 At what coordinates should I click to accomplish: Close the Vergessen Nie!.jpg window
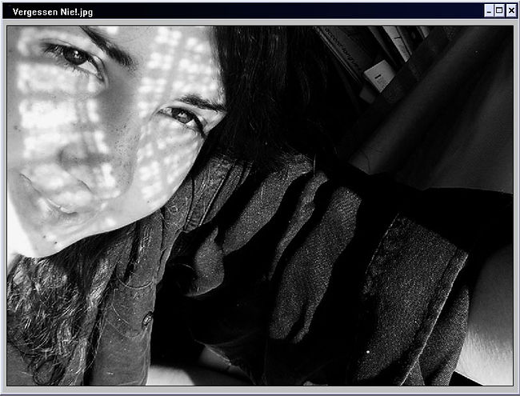click(x=511, y=10)
